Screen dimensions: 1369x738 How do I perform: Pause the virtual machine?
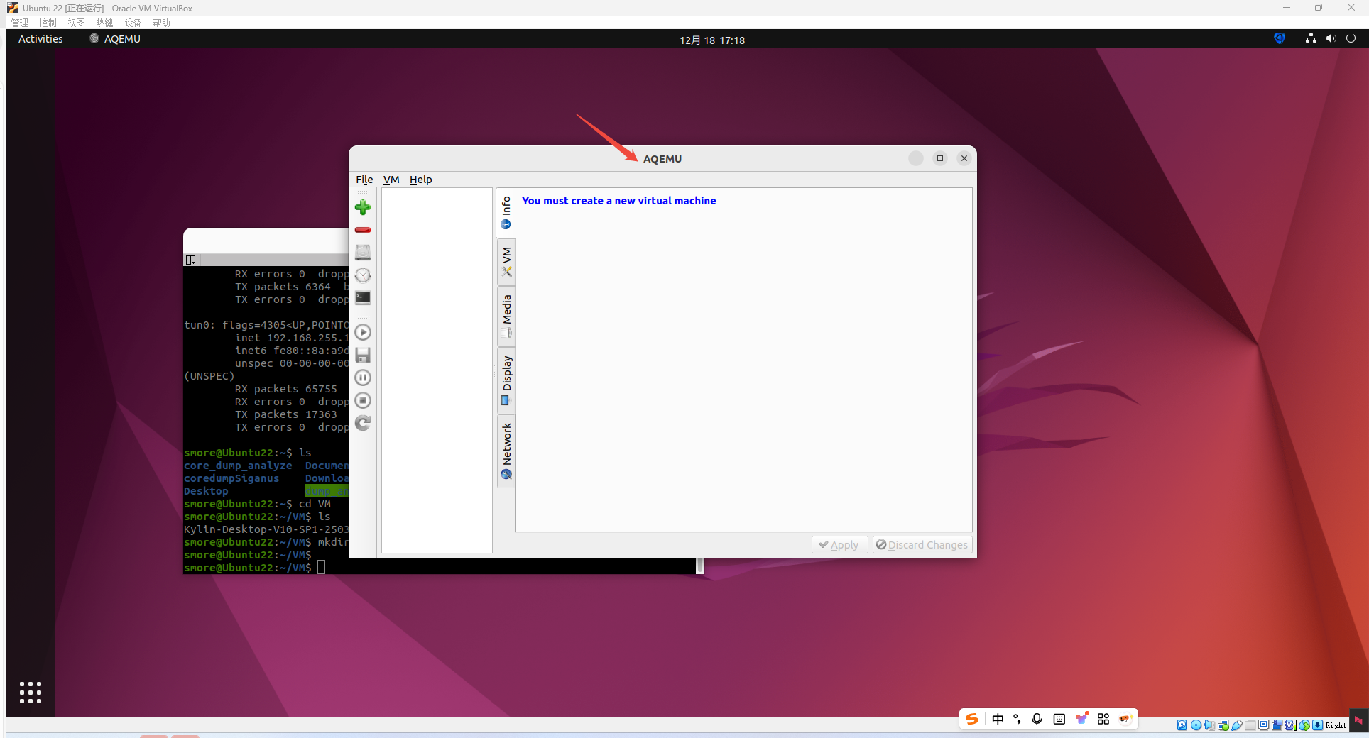pyautogui.click(x=363, y=378)
